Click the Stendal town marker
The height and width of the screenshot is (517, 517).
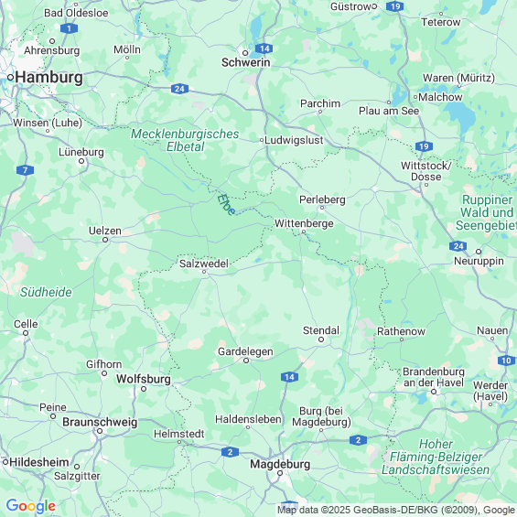(x=321, y=339)
